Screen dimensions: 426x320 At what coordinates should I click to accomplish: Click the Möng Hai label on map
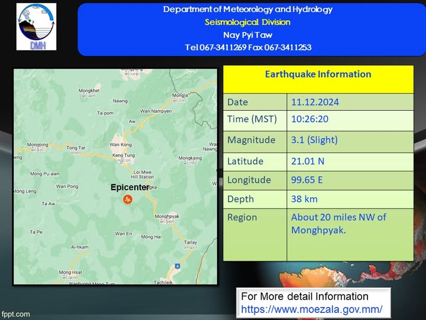151,237
